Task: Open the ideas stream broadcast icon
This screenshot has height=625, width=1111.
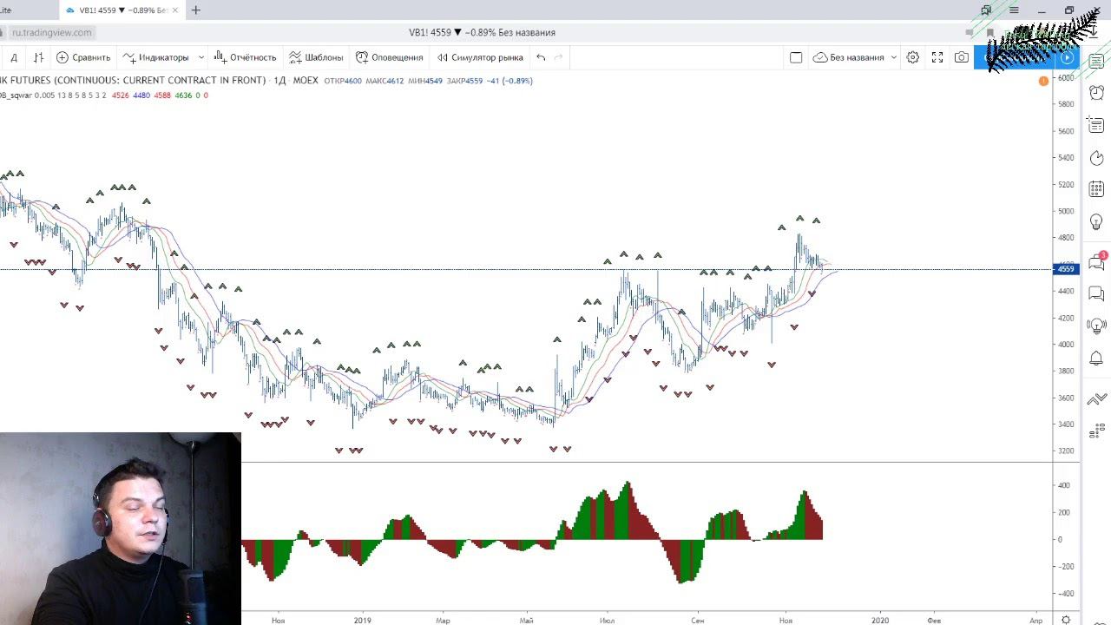Action: pyautogui.click(x=1096, y=326)
